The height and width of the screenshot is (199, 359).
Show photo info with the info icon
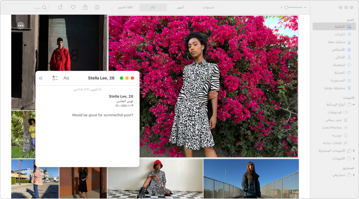click(97, 7)
